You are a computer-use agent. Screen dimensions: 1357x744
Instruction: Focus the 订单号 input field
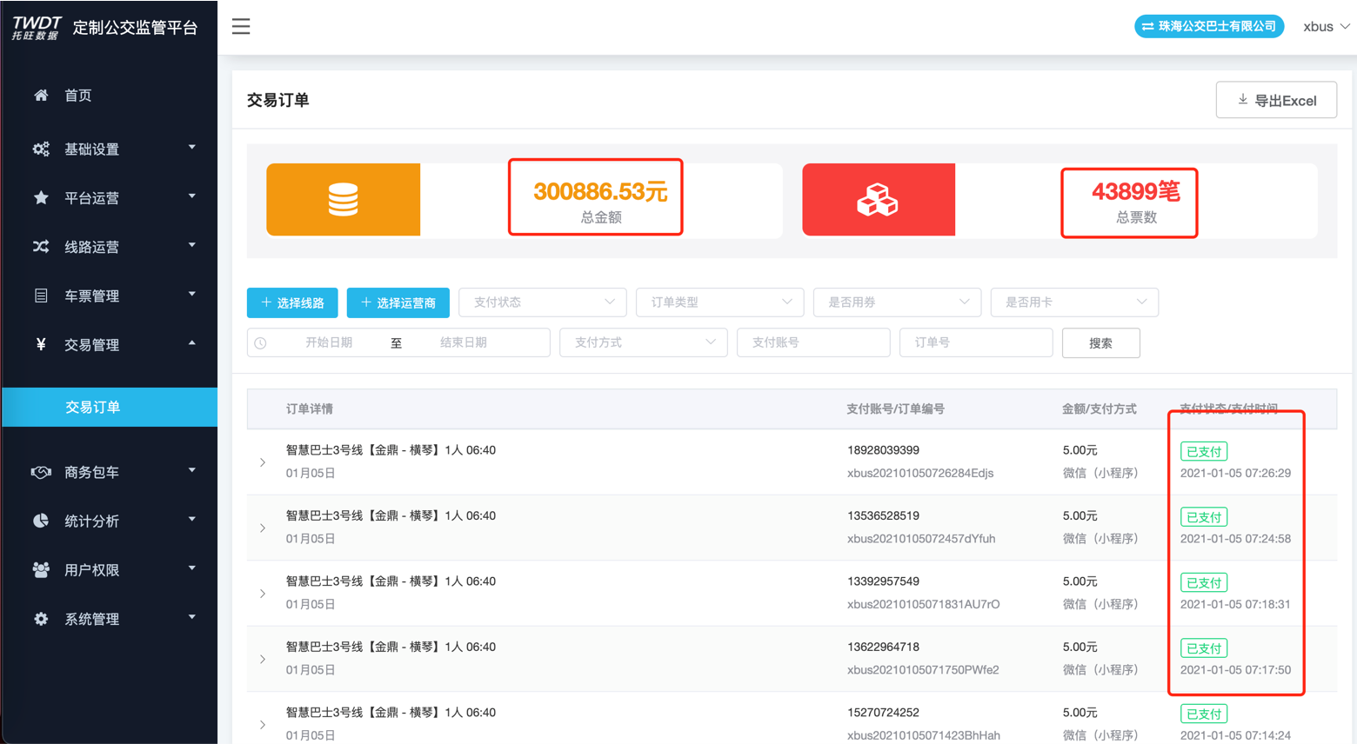976,342
